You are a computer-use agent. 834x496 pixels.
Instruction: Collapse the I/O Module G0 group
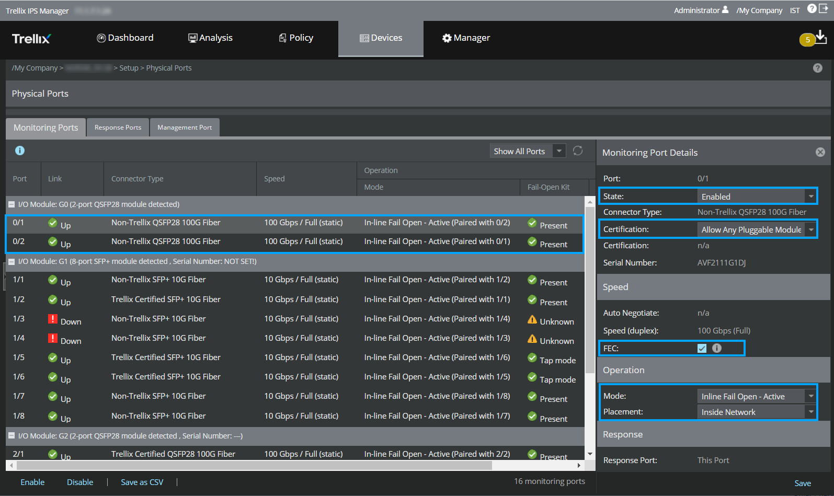12,204
